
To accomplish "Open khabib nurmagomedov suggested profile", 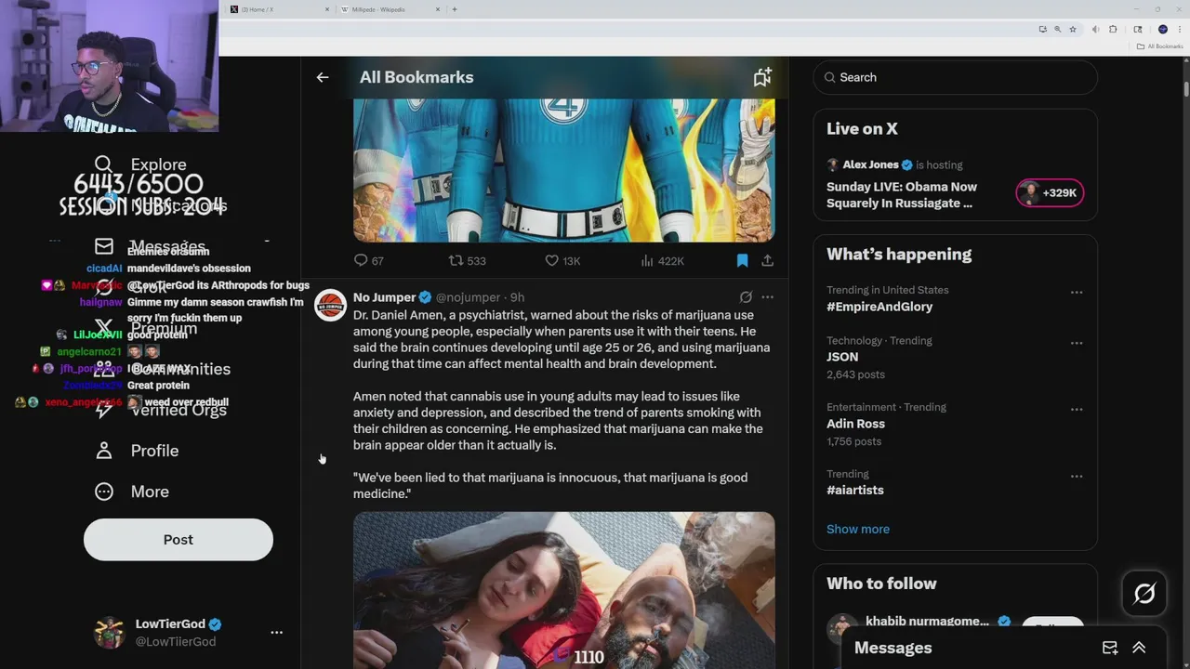I will click(927, 622).
